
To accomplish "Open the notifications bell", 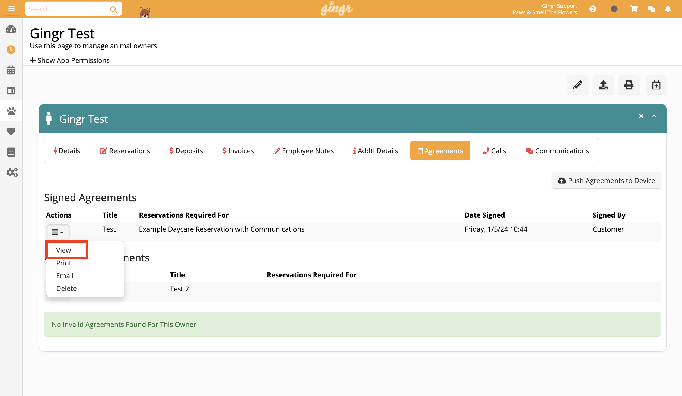I will pyautogui.click(x=668, y=9).
